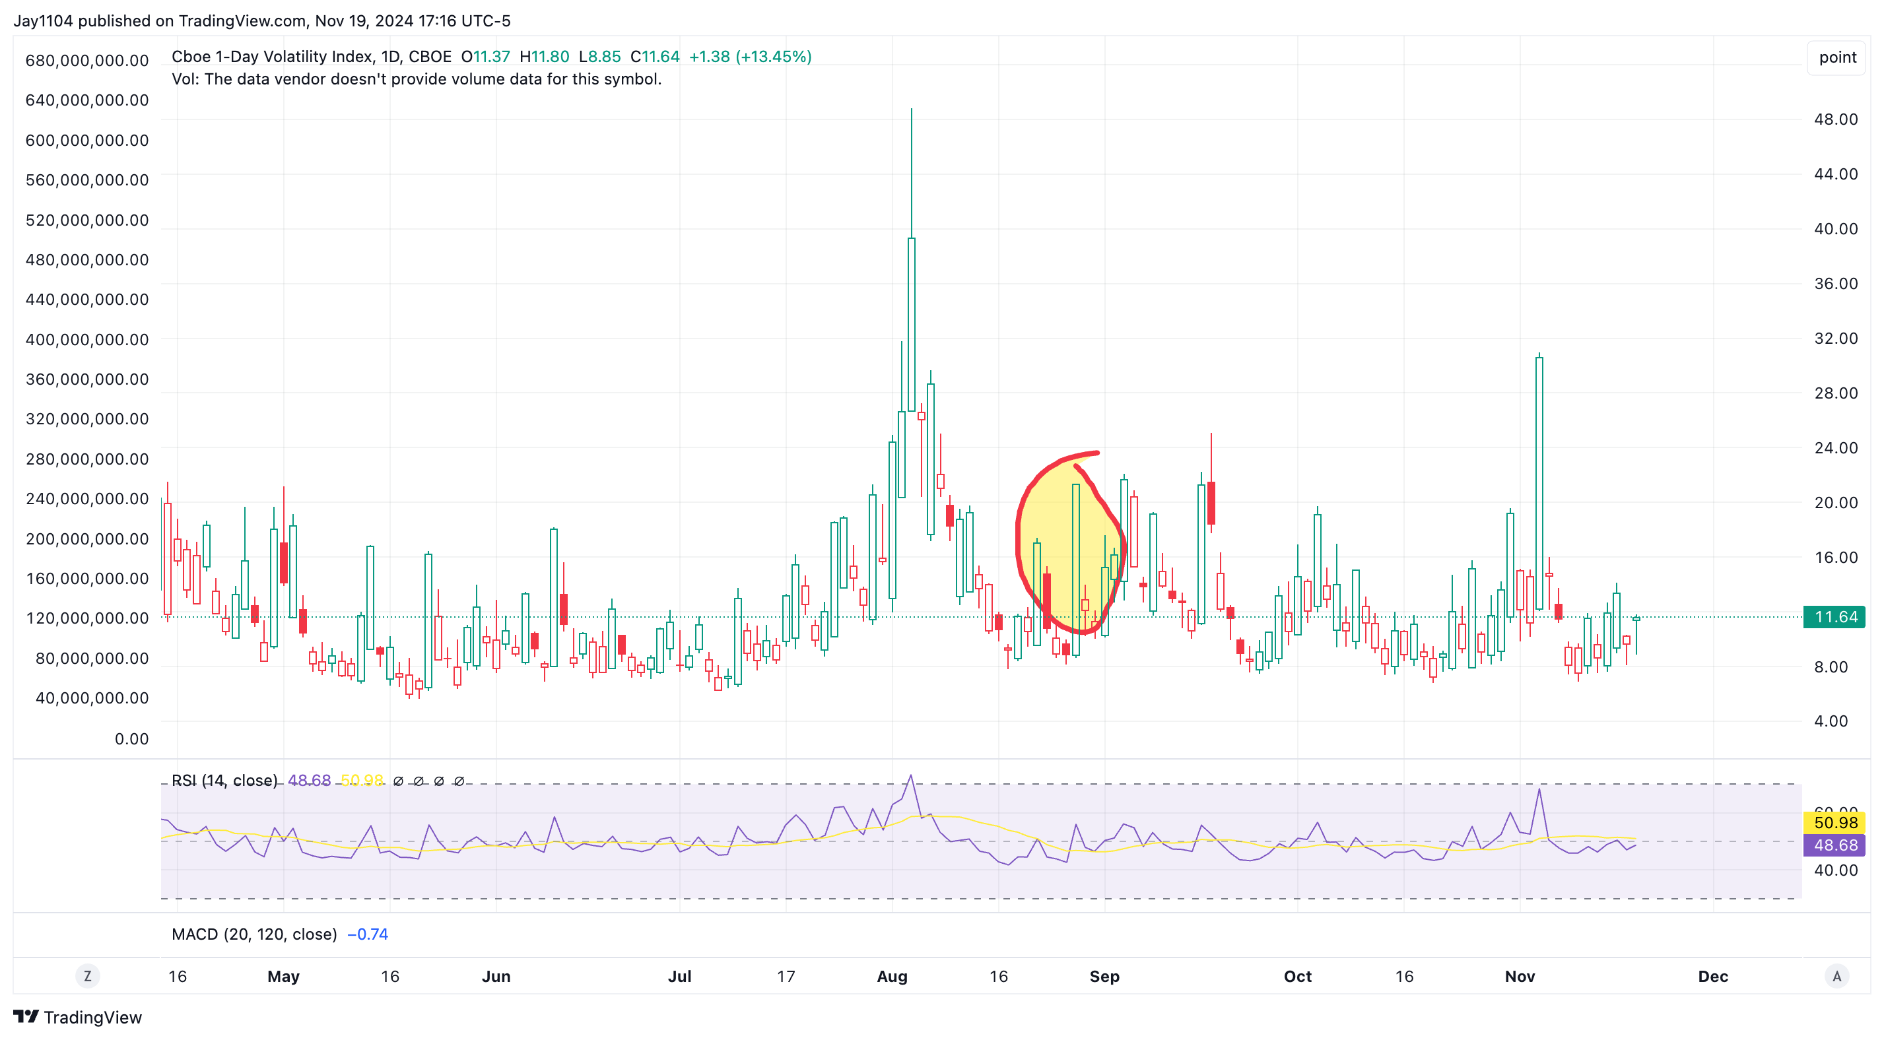Click the purple RSI value 48.68 in legend
1884x1040 pixels.
click(310, 781)
